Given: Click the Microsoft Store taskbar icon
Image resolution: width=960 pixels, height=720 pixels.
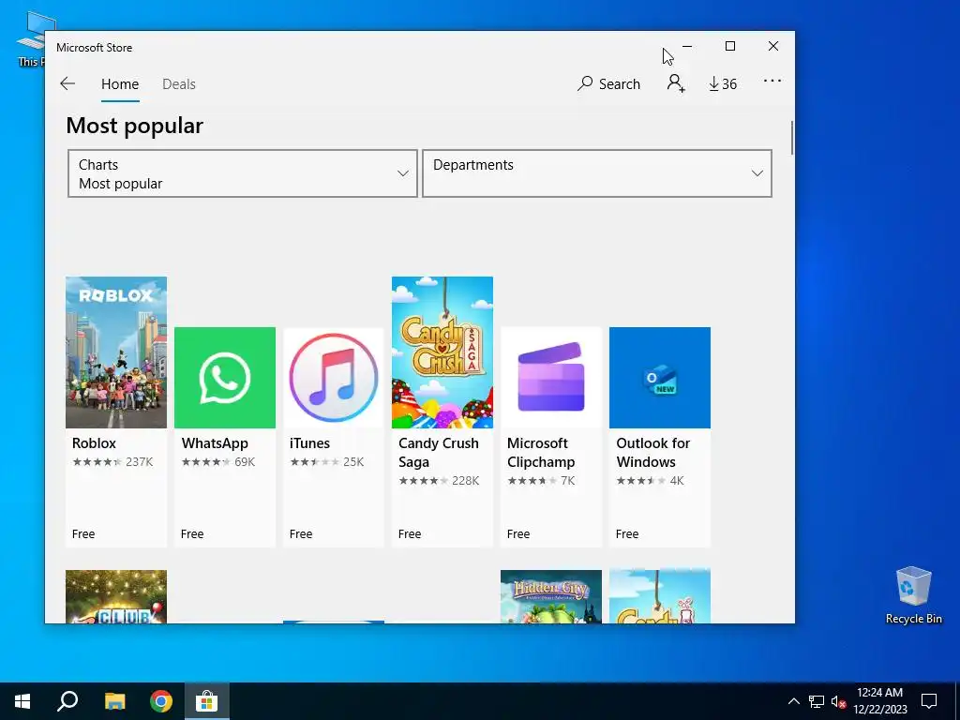Looking at the screenshot, I should tap(207, 701).
